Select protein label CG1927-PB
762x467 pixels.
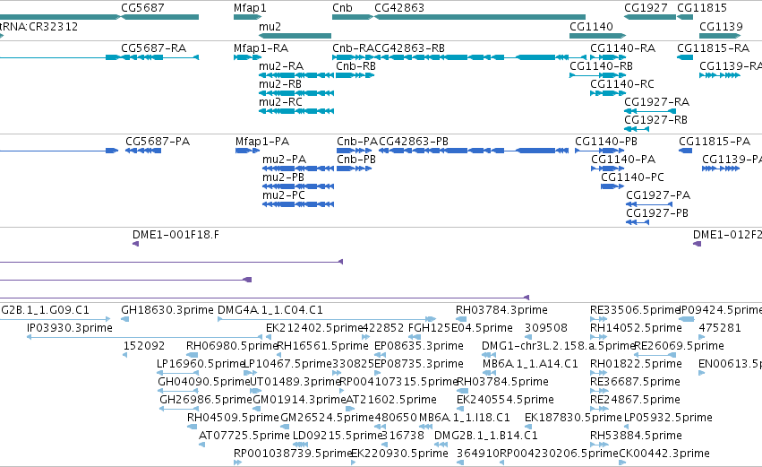[657, 213]
